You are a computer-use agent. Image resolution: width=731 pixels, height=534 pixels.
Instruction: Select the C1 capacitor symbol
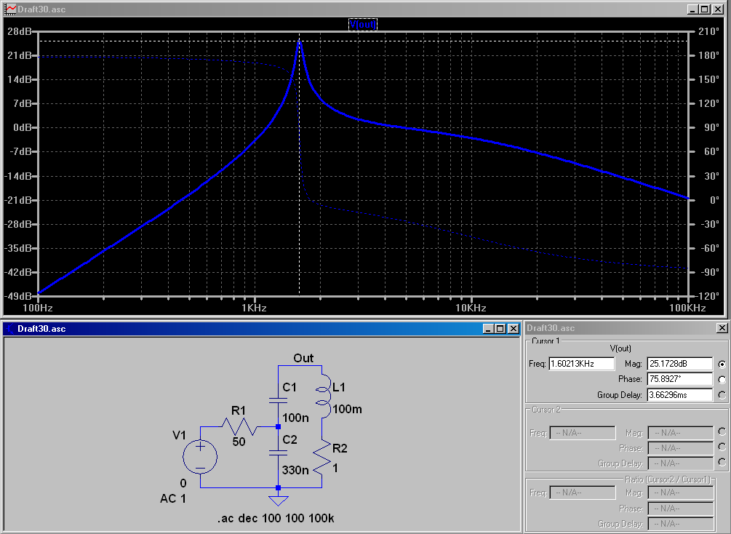click(279, 400)
